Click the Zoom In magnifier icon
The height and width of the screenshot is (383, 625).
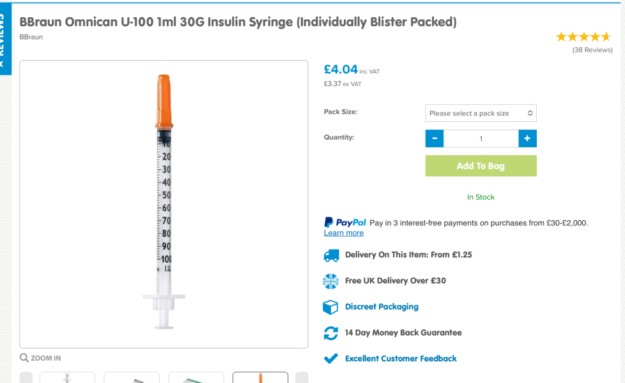click(24, 358)
